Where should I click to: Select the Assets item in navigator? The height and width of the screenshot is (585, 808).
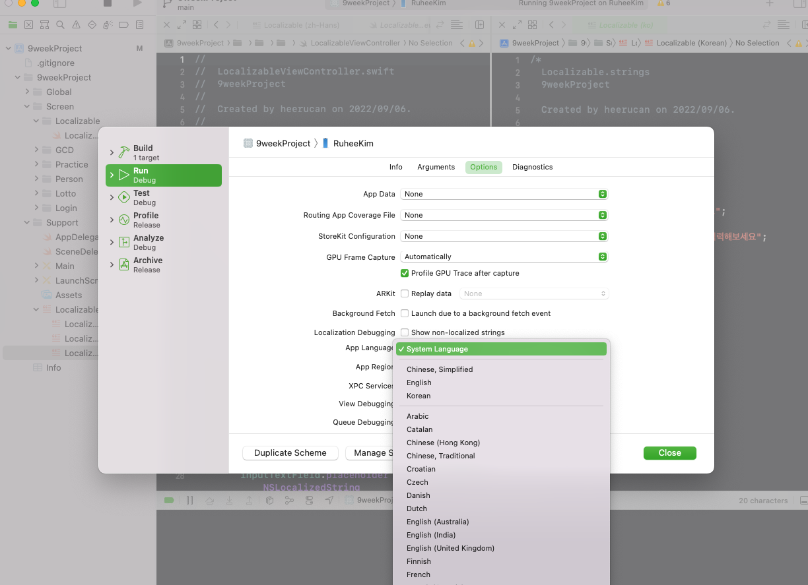click(x=68, y=295)
